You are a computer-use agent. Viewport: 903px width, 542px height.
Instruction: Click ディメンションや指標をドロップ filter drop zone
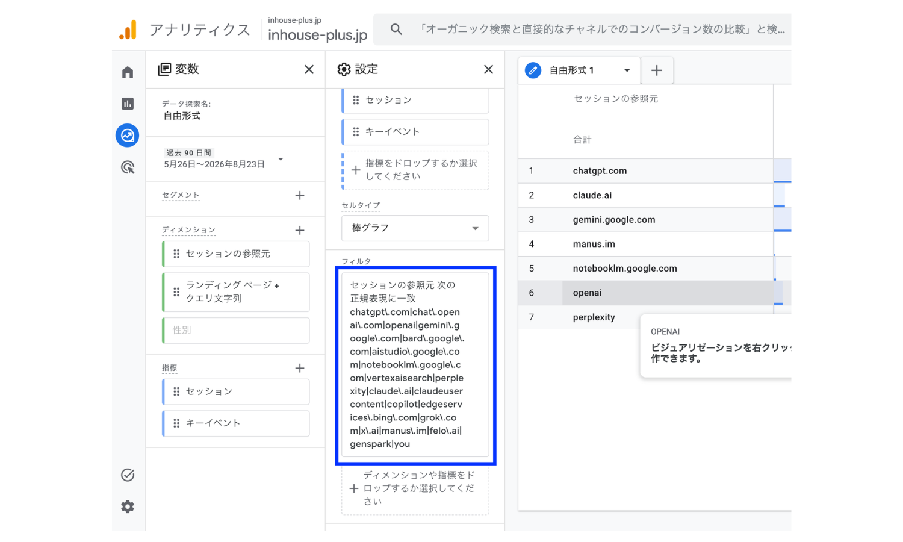(x=415, y=488)
